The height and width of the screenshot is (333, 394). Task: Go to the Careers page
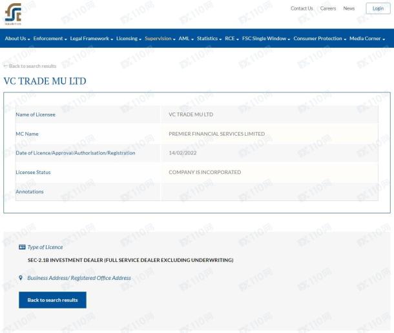click(328, 8)
